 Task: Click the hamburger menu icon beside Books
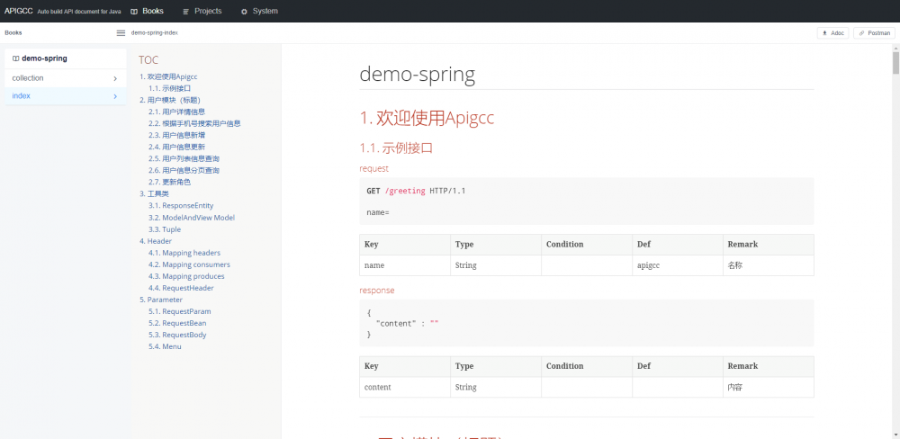coord(121,33)
